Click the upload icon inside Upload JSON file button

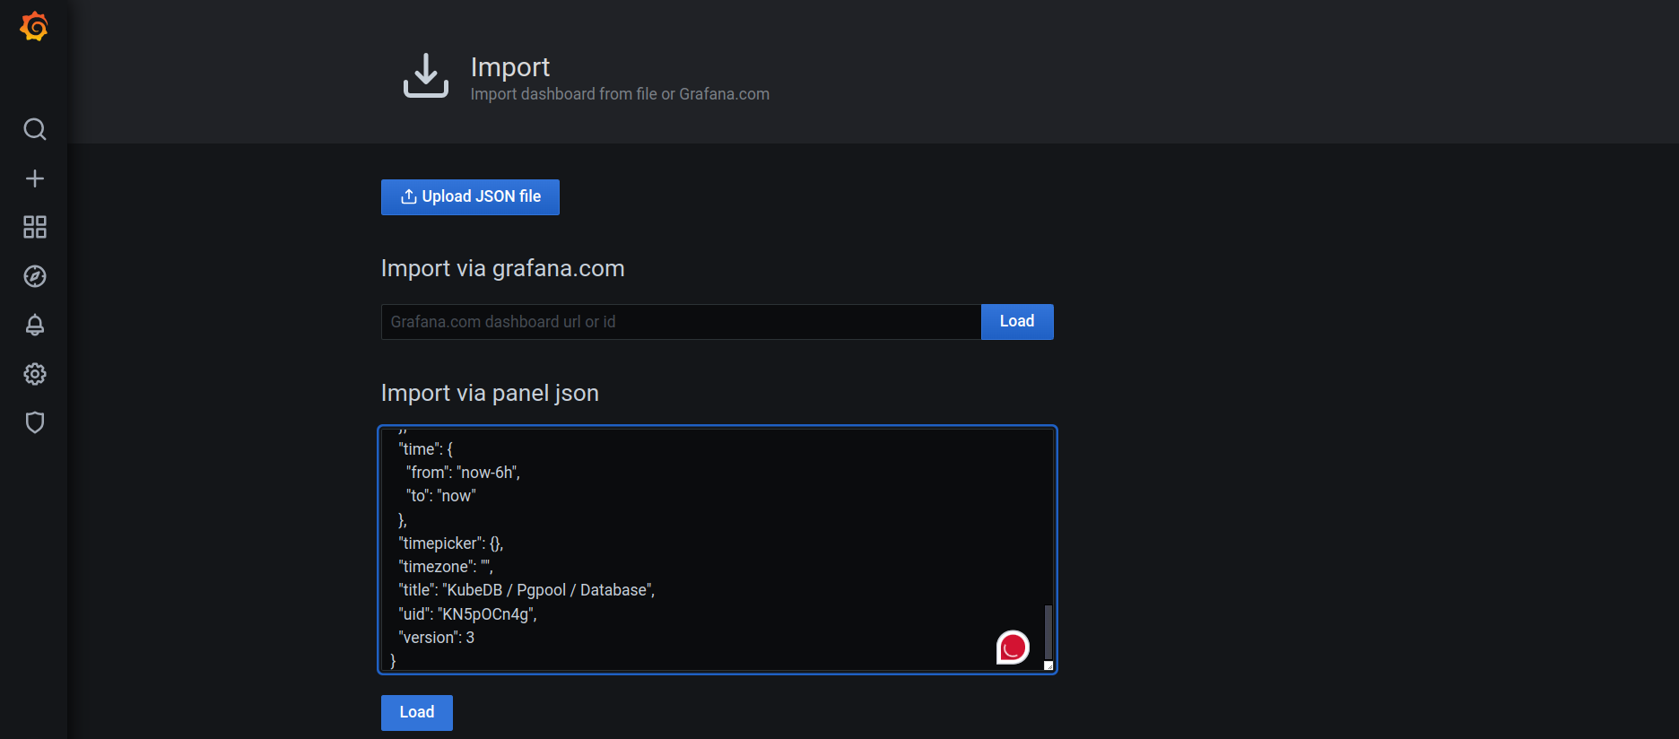click(409, 196)
